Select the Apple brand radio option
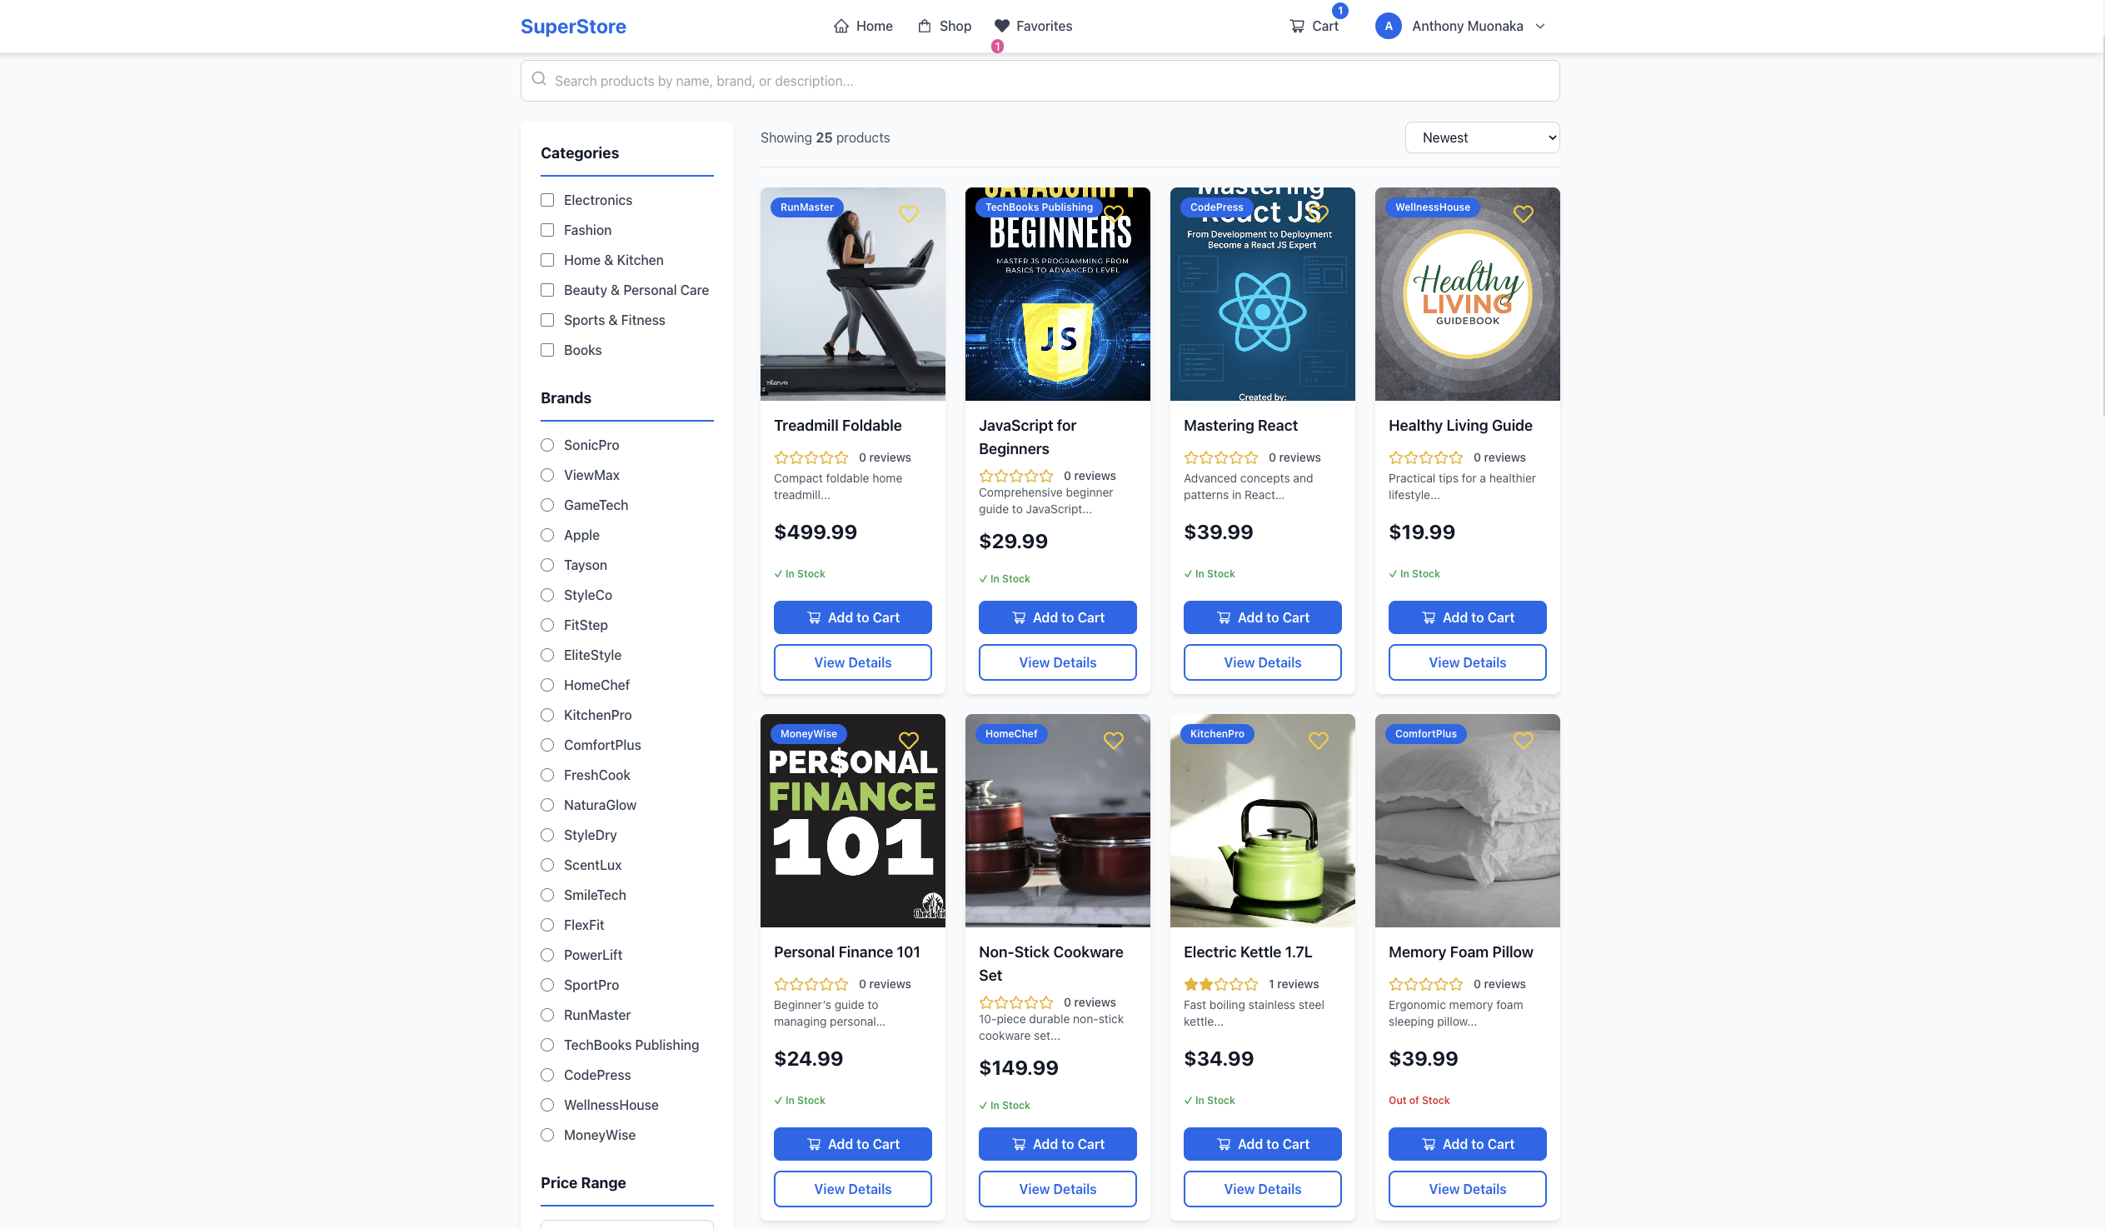Image resolution: width=2105 pixels, height=1229 pixels. pos(547,535)
